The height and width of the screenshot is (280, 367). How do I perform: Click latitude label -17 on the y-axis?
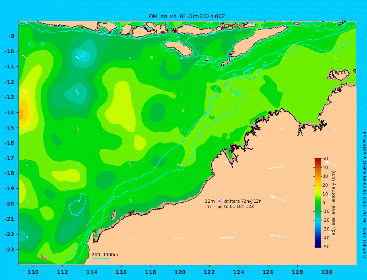click(9, 158)
